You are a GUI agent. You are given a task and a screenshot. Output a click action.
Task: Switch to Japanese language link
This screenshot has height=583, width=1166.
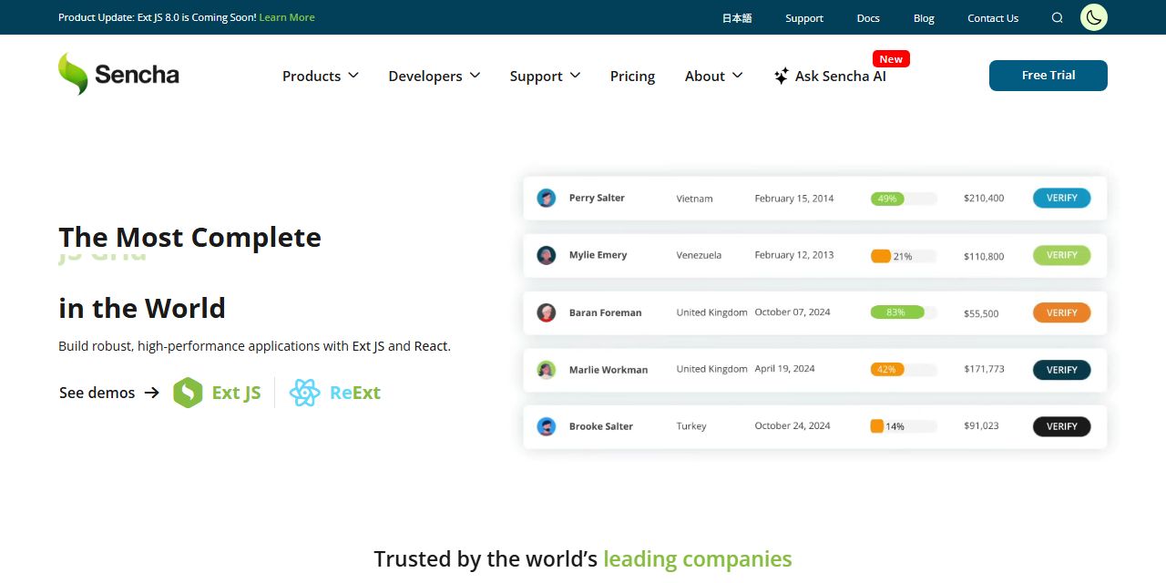click(x=737, y=18)
